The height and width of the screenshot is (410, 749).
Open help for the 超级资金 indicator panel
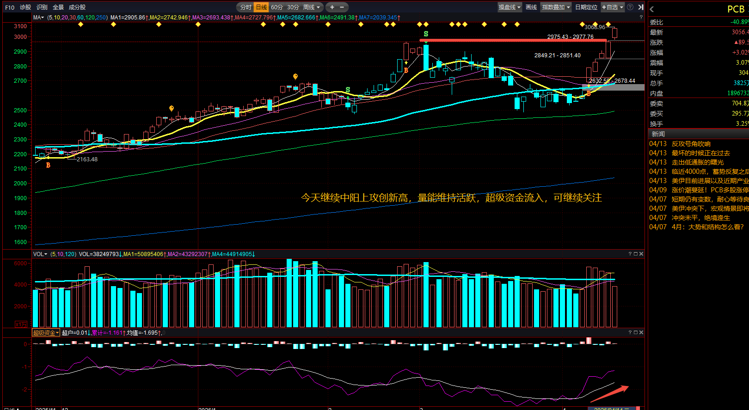[x=630, y=332]
